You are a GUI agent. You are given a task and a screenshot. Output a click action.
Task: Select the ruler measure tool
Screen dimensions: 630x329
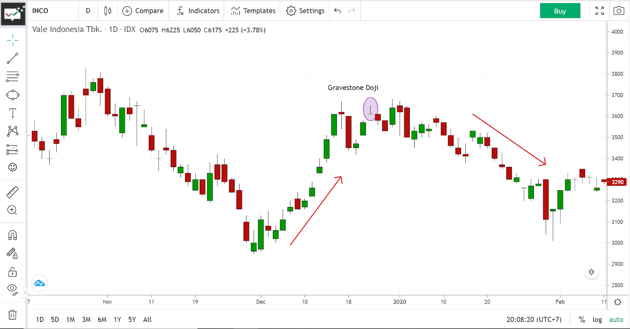[x=13, y=192]
